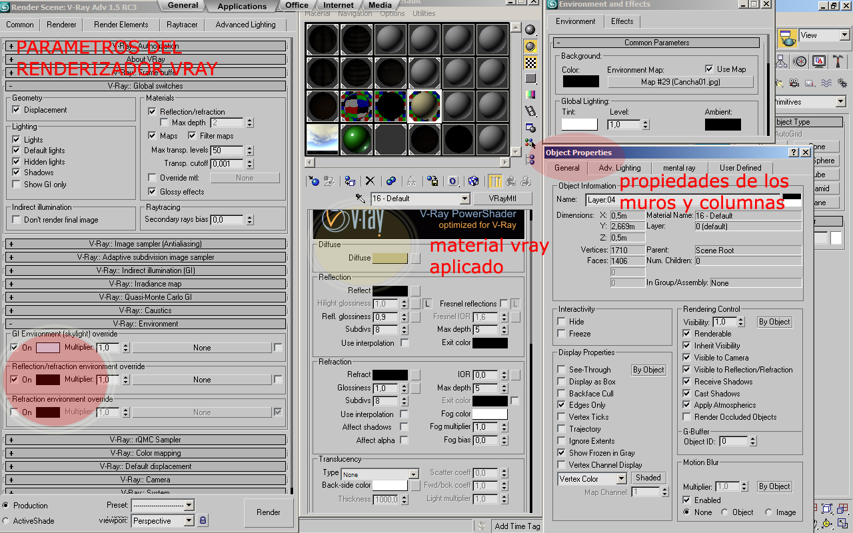Viewport: 853px width, 533px height.
Task: Open the Viewport Perspective dropdown
Action: [x=189, y=520]
